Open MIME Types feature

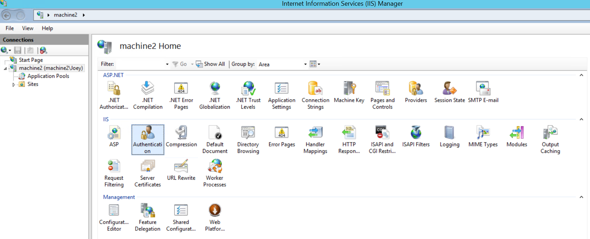pyautogui.click(x=483, y=136)
